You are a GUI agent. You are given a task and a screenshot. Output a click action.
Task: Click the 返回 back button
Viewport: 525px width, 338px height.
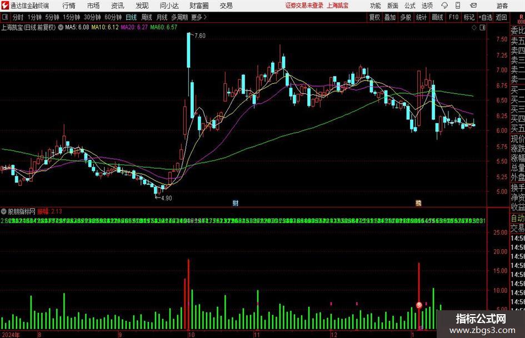pos(501,17)
